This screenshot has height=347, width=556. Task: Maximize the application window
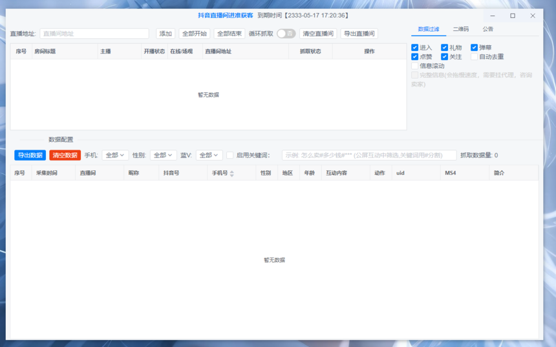point(513,16)
